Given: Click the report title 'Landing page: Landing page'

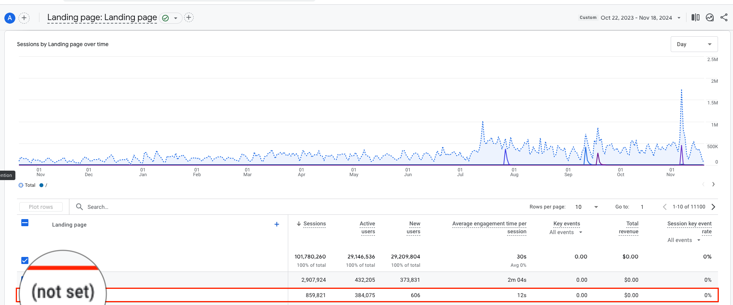Looking at the screenshot, I should click(102, 17).
